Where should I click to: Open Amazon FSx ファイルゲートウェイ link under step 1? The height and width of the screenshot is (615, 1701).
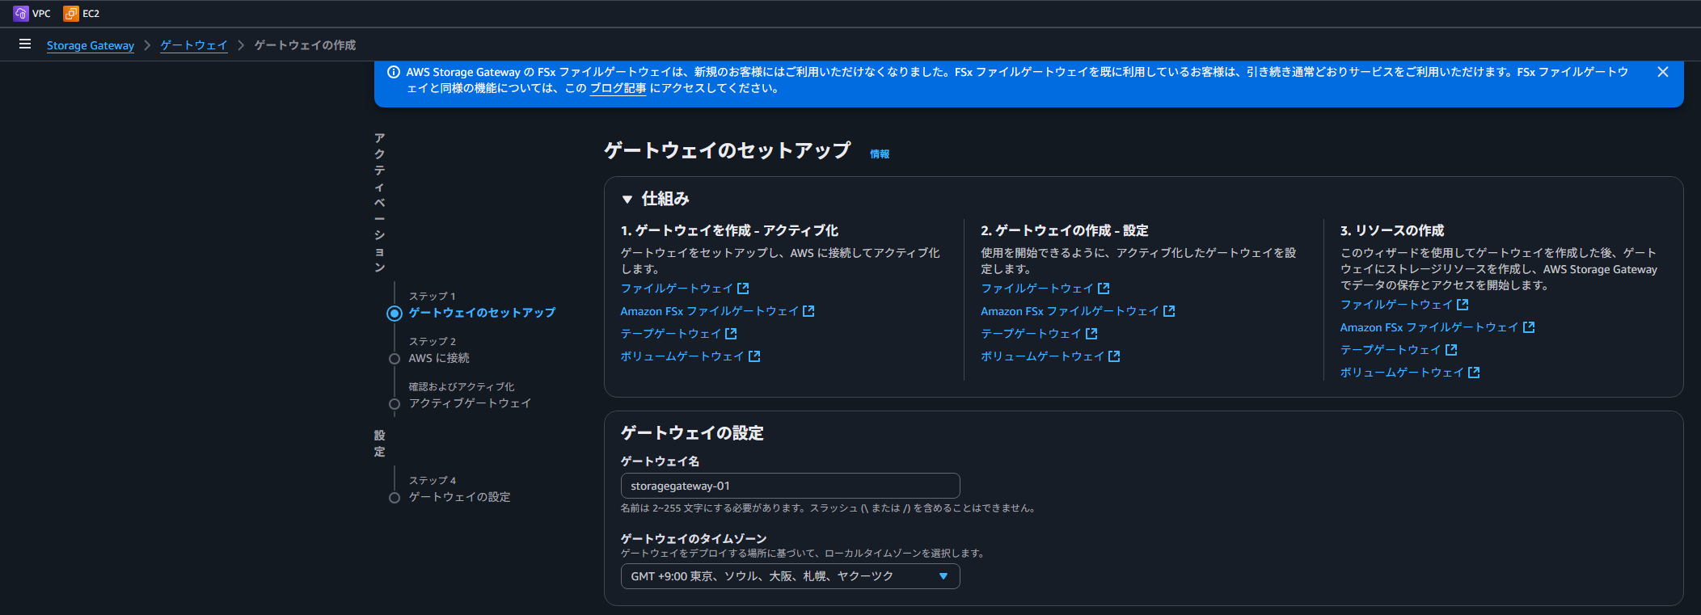(709, 311)
